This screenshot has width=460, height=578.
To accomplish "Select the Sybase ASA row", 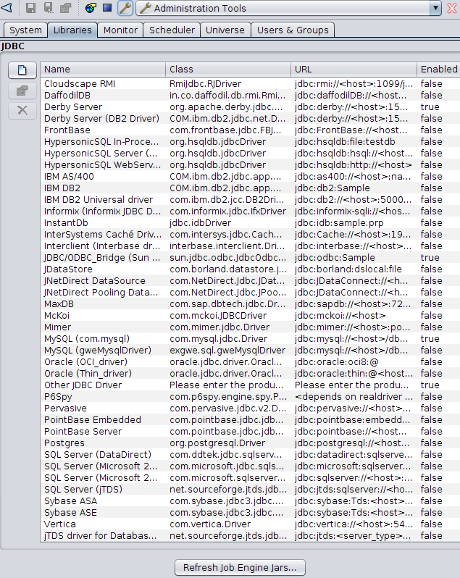I will (x=250, y=501).
